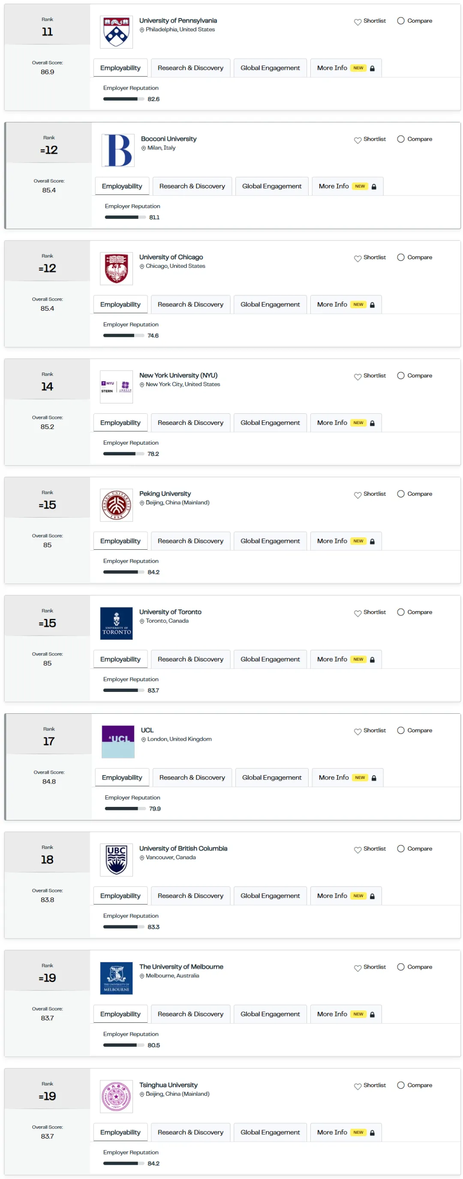Click the University of Pennsylvania crest logo
The height and width of the screenshot is (1179, 463).
[x=116, y=32]
